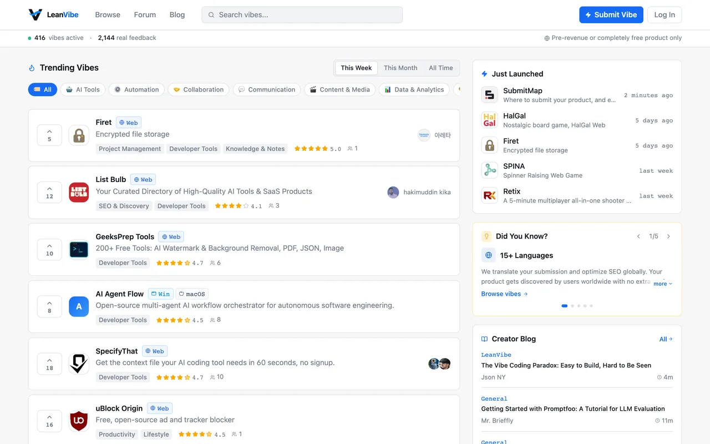The height and width of the screenshot is (444, 710).
Task: Click the Submit Vibe button
Action: coord(611,15)
